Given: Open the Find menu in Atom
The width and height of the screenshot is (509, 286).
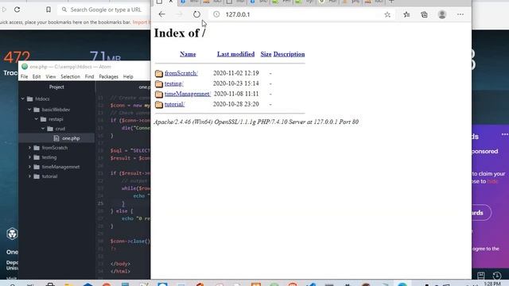Looking at the screenshot, I should [x=89, y=76].
